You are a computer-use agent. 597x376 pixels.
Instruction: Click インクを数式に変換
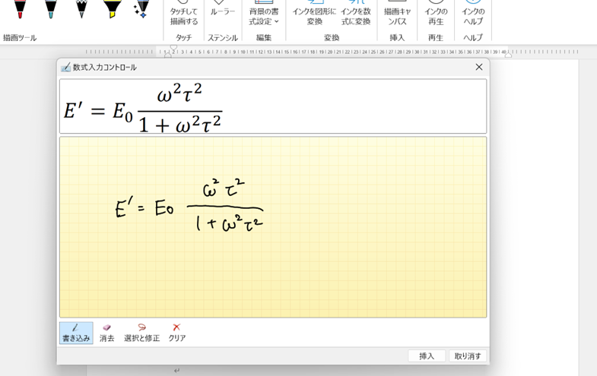point(355,14)
